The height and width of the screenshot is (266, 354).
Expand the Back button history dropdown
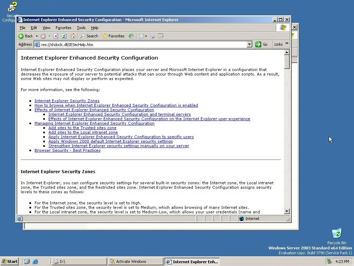pyautogui.click(x=37, y=36)
